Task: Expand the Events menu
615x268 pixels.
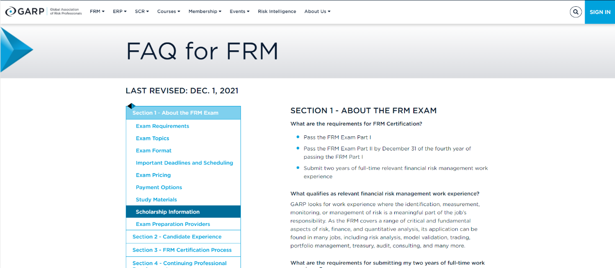Action: 240,12
